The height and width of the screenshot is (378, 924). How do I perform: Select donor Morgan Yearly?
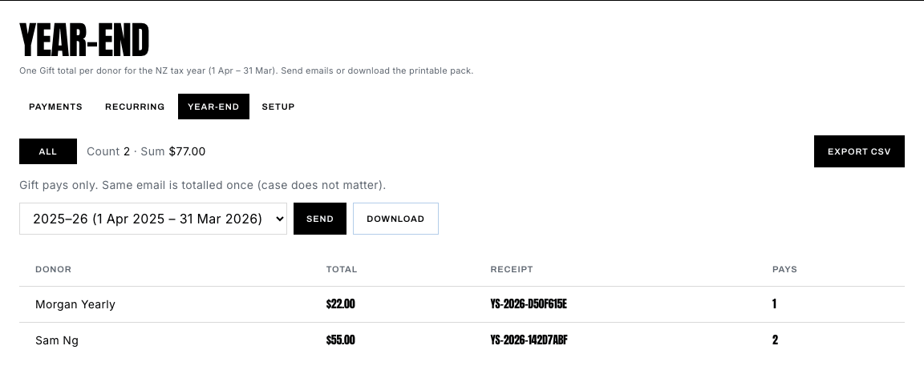pos(75,304)
